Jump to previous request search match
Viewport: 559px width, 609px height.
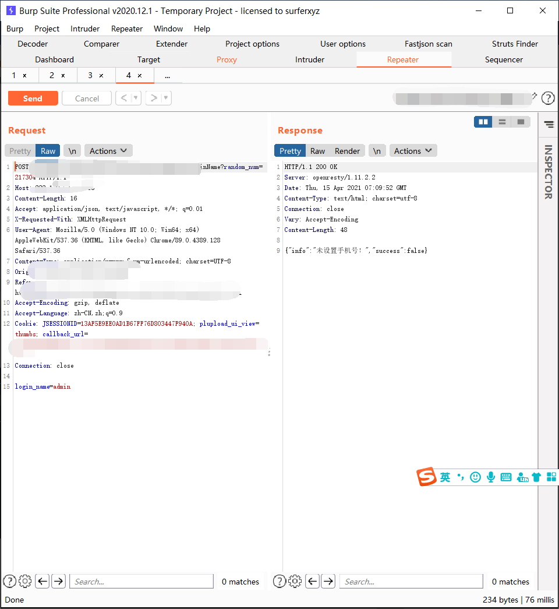[43, 581]
